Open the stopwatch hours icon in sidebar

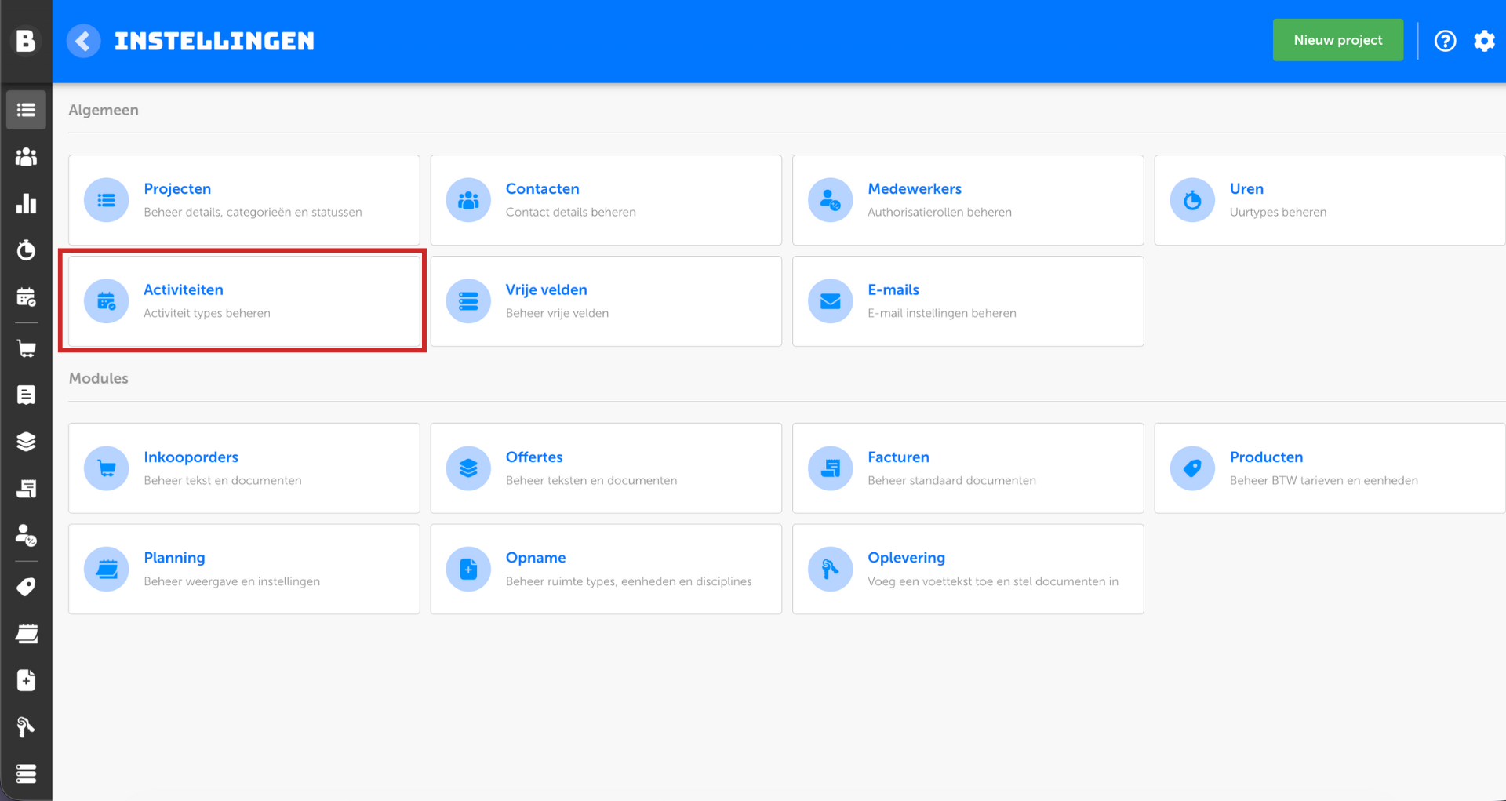point(26,249)
